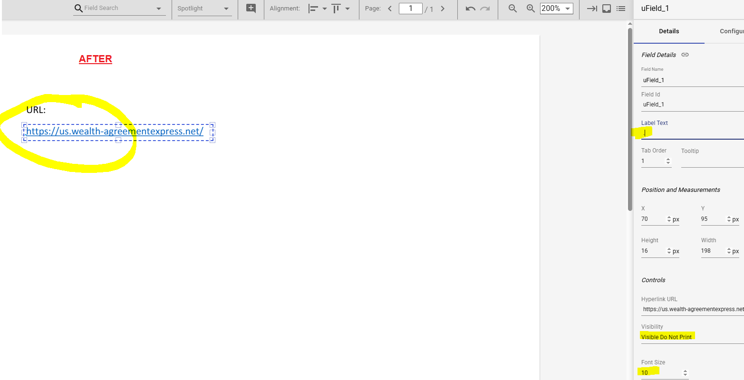Click the Tooltip input field
This screenshot has width=744, height=380.
tap(713, 161)
